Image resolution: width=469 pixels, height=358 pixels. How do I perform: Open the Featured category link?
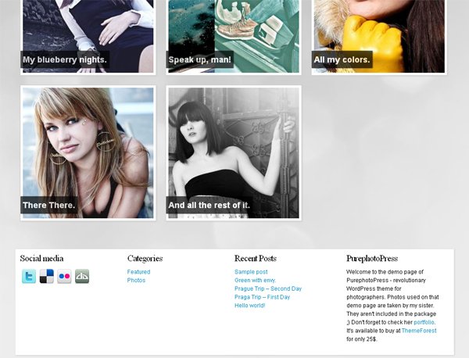click(x=138, y=272)
